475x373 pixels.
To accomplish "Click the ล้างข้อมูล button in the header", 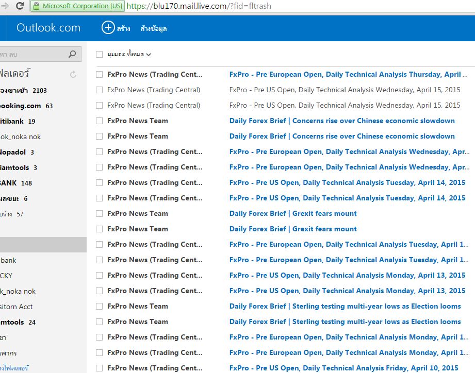I will click(x=153, y=28).
